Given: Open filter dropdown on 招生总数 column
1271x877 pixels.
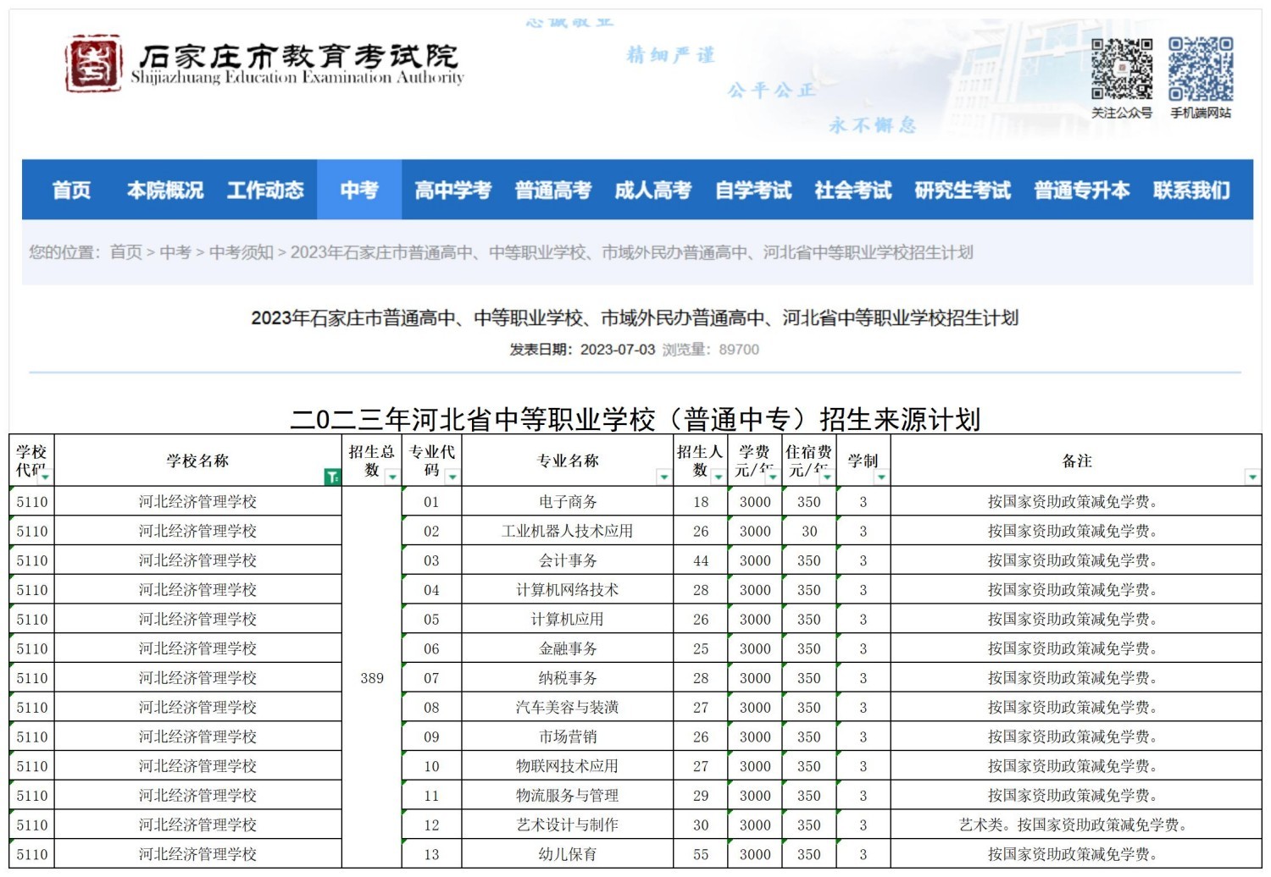Looking at the screenshot, I should click(391, 478).
